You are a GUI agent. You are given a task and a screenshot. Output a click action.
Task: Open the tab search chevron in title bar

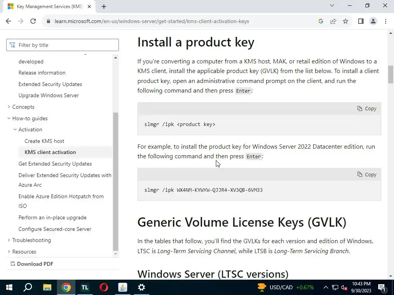(x=332, y=5)
